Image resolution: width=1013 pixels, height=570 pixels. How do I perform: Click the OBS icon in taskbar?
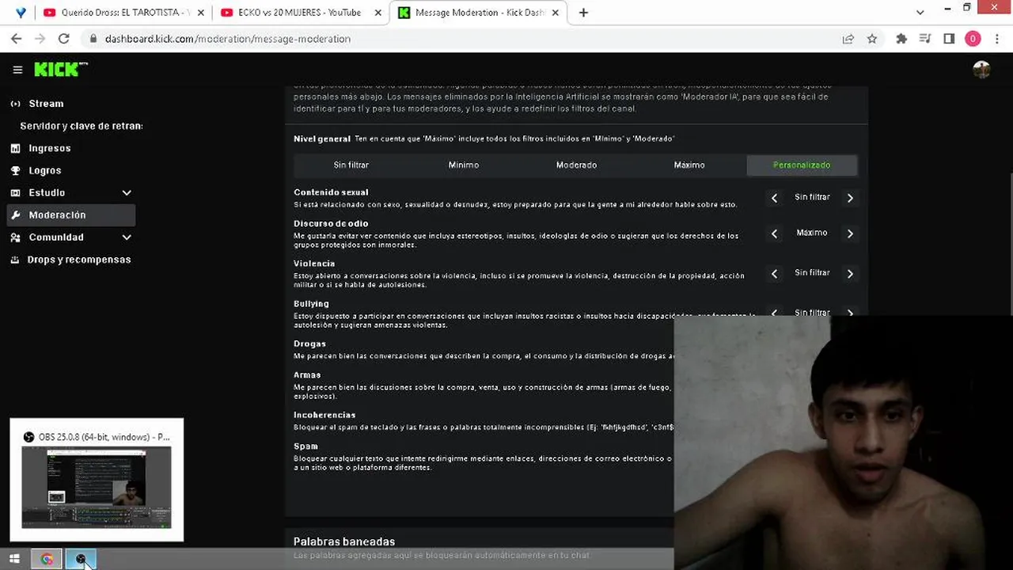tap(80, 559)
